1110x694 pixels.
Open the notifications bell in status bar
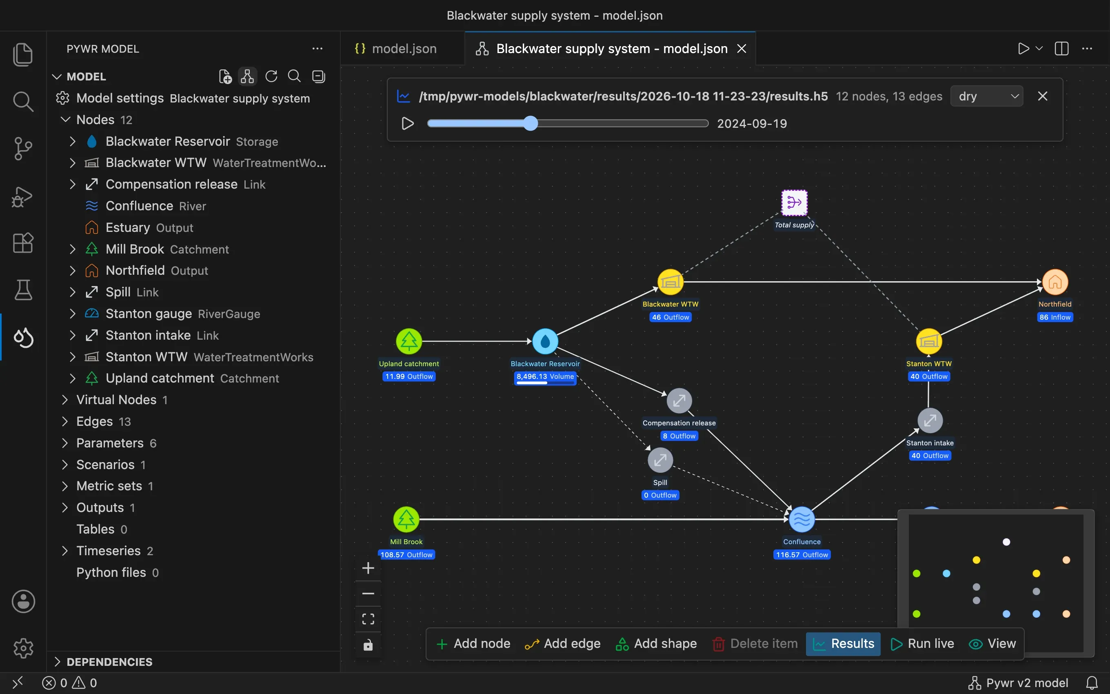click(1092, 683)
